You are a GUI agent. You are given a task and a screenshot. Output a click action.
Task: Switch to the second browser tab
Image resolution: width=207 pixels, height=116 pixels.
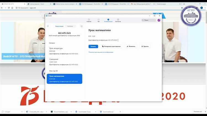(39, 4)
